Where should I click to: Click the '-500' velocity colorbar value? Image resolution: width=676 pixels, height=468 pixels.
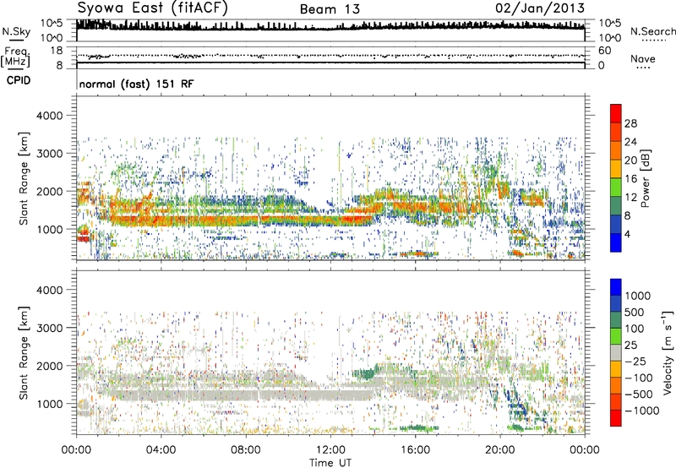point(639,395)
